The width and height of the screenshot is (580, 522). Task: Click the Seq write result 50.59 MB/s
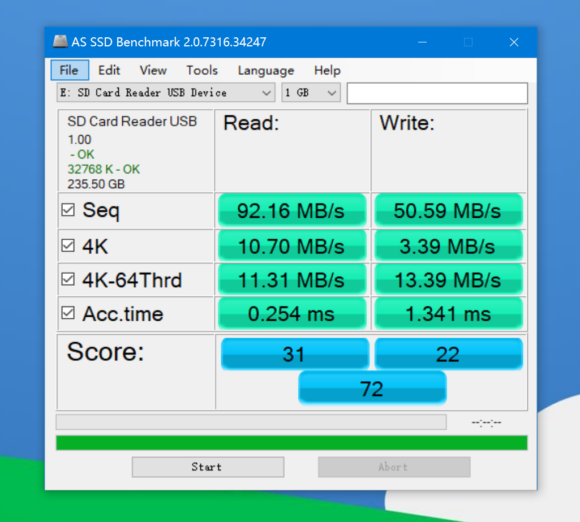tap(448, 210)
